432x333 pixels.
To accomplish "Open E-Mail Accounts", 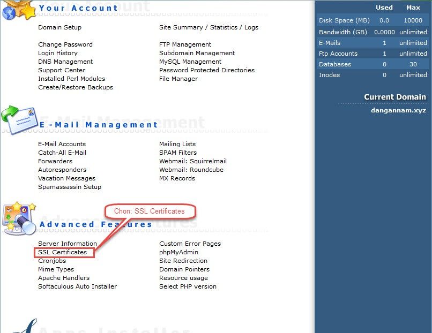I will (x=62, y=144).
